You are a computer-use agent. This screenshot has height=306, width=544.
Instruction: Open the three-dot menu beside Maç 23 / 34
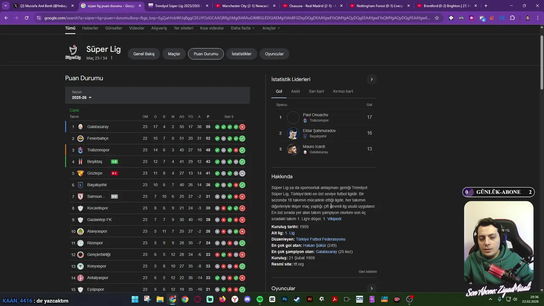[112, 58]
